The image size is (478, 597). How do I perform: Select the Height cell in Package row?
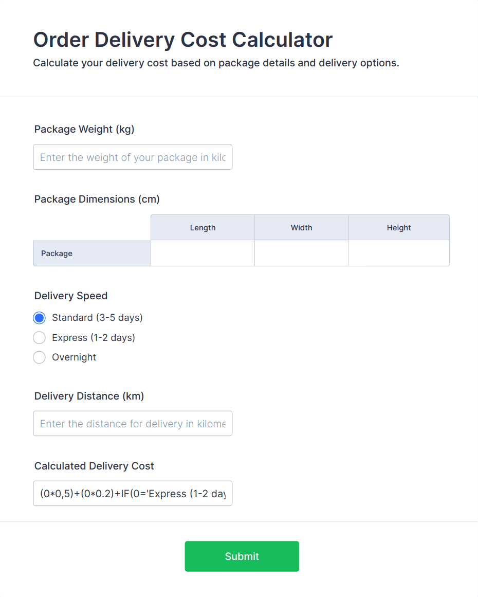coord(399,254)
